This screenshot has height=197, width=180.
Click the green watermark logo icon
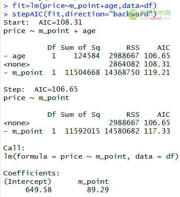pyautogui.click(x=133, y=15)
